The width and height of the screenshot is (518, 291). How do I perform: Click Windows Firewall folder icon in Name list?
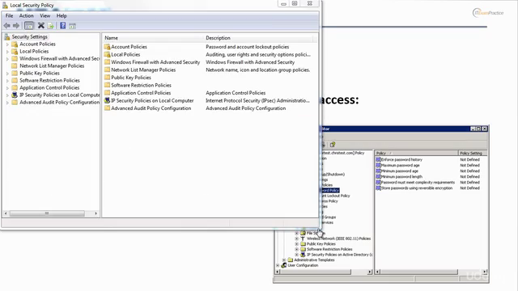point(107,62)
